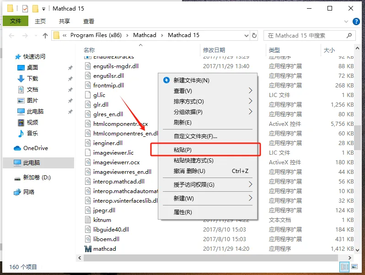The width and height of the screenshot is (365, 275).
Task: Switch to large icons view
Action: (x=354, y=267)
